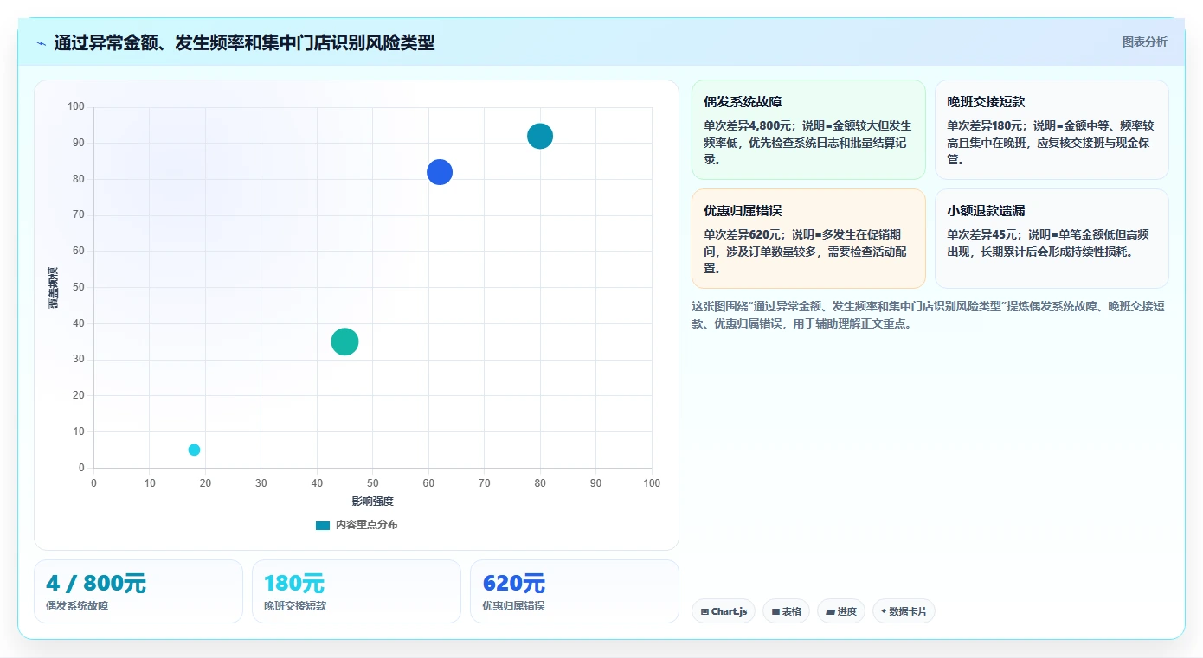Image resolution: width=1203 pixels, height=658 pixels.
Task: Click the 进度 tag chip
Action: pos(841,611)
